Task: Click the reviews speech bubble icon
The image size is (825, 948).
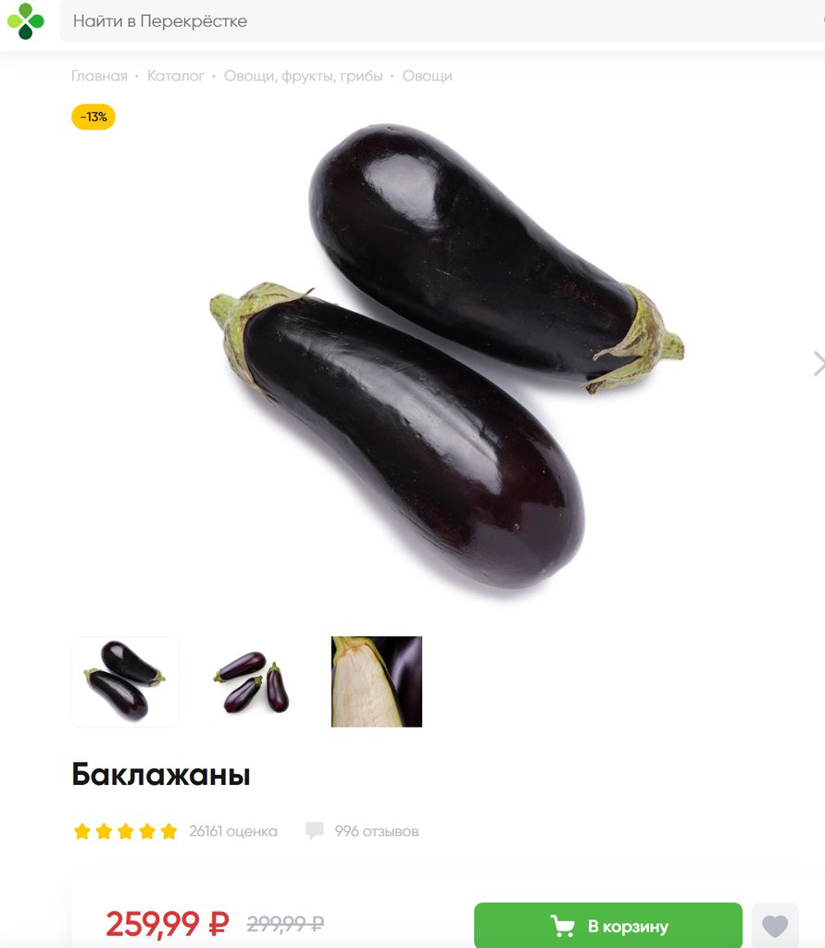Action: click(x=315, y=830)
